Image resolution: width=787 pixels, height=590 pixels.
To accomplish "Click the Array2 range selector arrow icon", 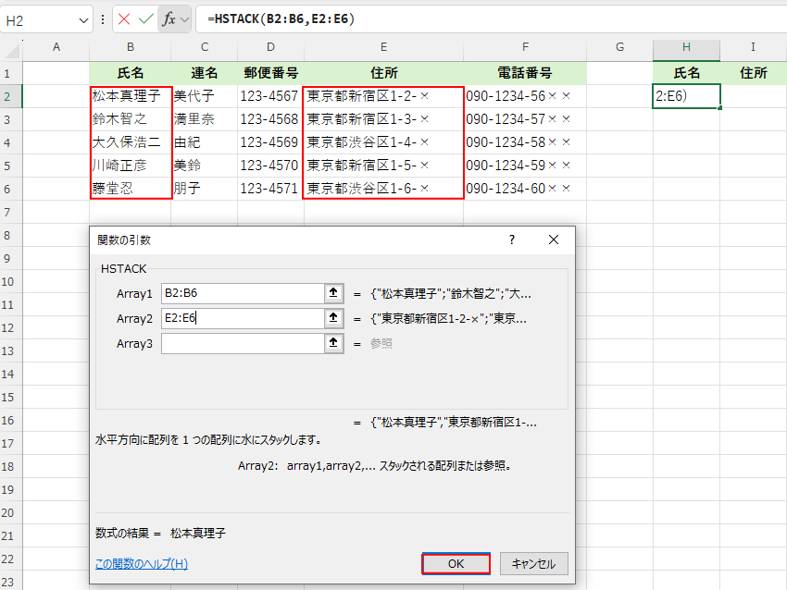I will (331, 318).
